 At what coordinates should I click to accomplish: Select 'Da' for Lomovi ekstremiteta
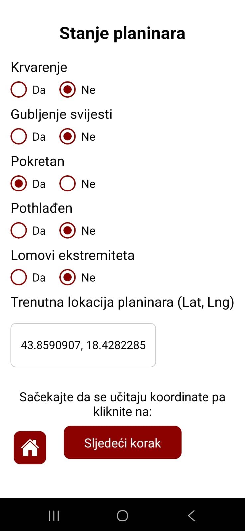coord(19,277)
